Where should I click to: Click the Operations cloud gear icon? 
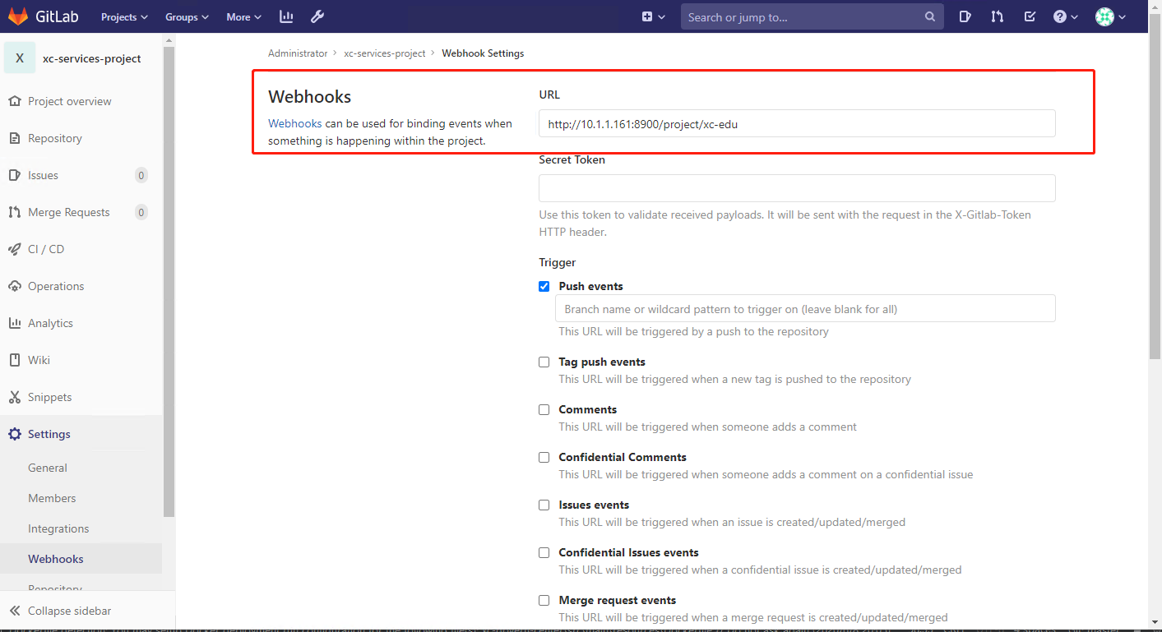pyautogui.click(x=14, y=286)
